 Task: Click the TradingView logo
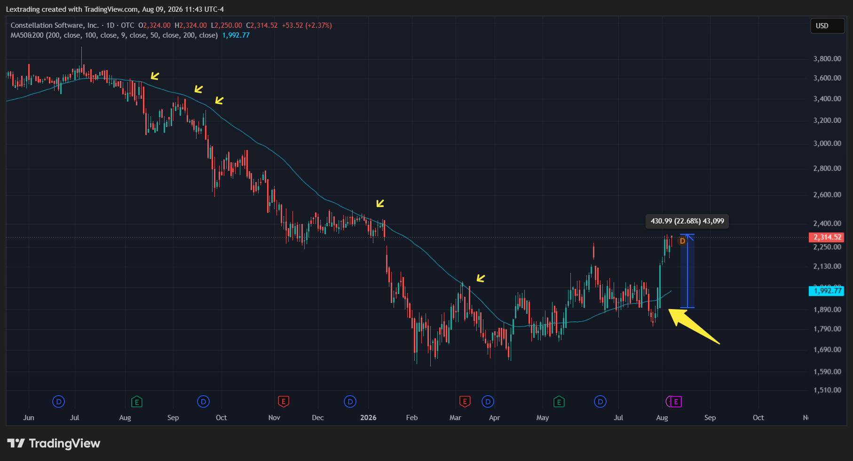54,443
